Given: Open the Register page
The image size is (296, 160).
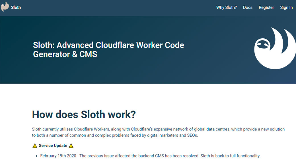Looking at the screenshot, I should click(266, 8).
